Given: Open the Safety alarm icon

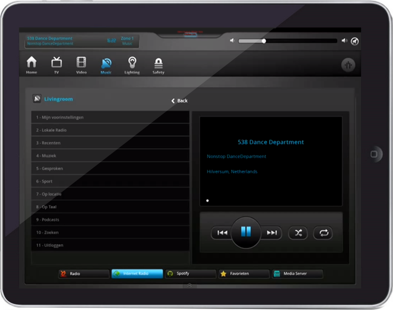Looking at the screenshot, I should coord(158,63).
